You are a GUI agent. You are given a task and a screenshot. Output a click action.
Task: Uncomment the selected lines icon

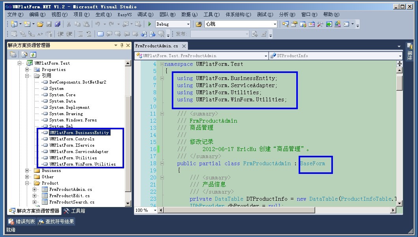pos(89,34)
